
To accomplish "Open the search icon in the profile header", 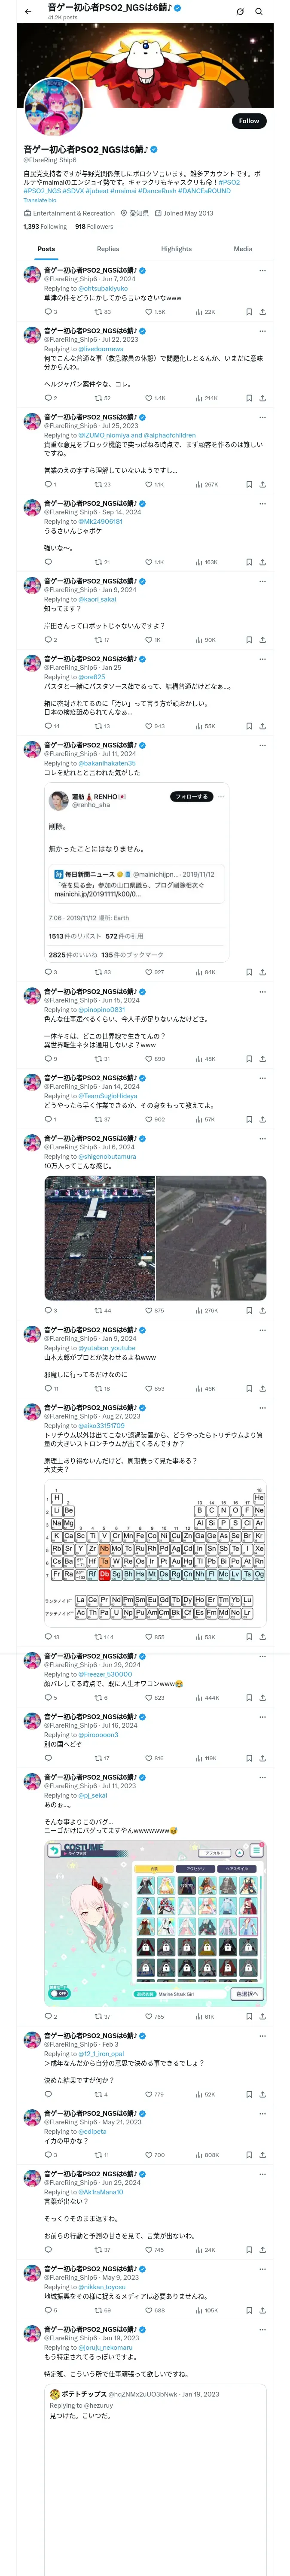I will coord(259,12).
